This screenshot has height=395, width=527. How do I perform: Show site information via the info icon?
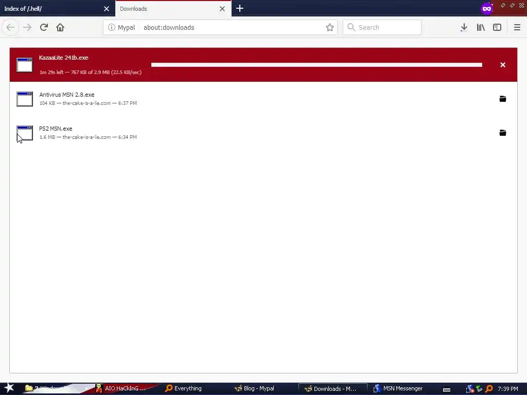[x=112, y=28]
